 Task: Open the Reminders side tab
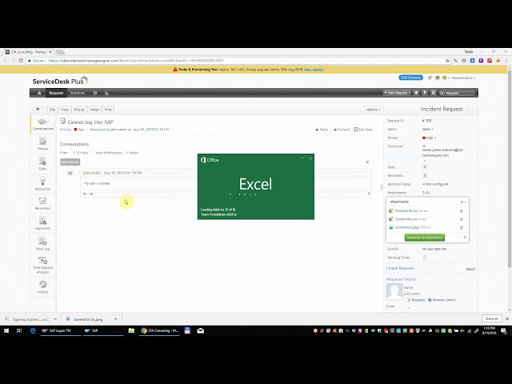[42, 204]
